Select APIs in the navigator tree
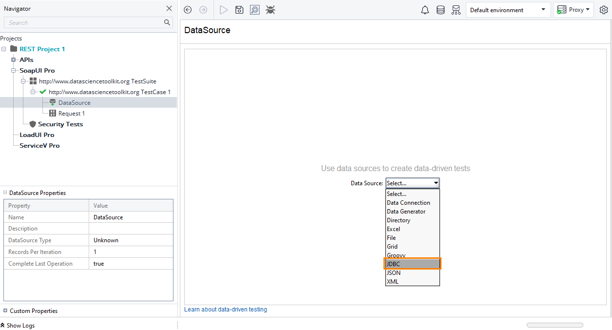The width and height of the screenshot is (612, 330). [x=26, y=60]
